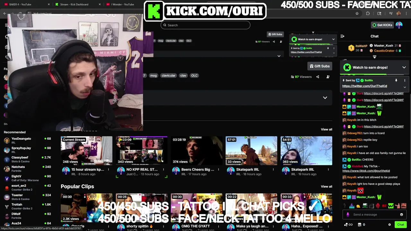Open the tiktok.com/@ourithekid link in chat

pyautogui.click(x=366, y=171)
